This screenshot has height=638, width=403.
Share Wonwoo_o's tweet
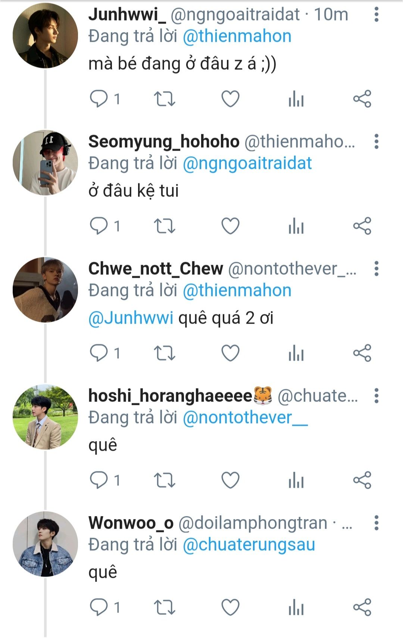(x=362, y=607)
